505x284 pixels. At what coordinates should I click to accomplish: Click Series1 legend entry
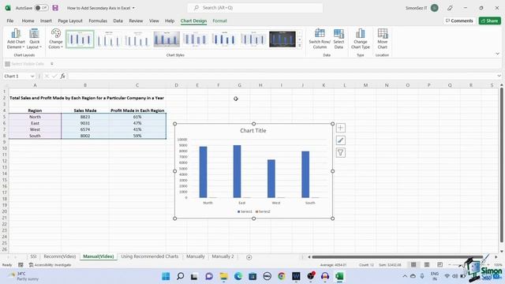[x=245, y=211]
